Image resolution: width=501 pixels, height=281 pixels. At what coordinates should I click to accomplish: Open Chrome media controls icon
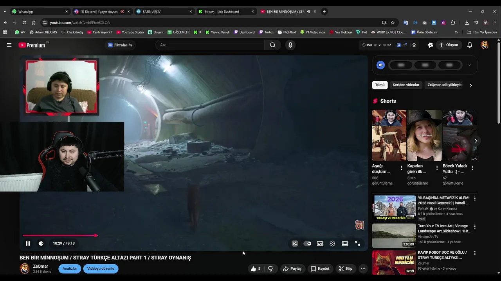point(476,23)
